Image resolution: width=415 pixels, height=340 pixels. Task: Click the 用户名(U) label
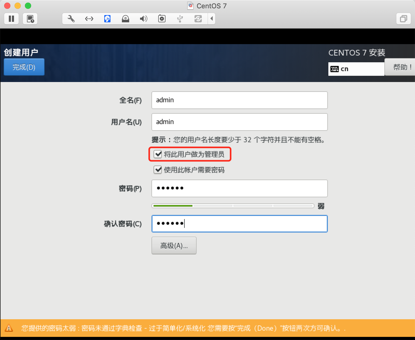[126, 122]
